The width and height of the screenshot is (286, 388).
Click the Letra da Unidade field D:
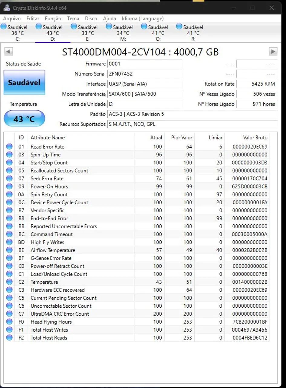click(145, 104)
